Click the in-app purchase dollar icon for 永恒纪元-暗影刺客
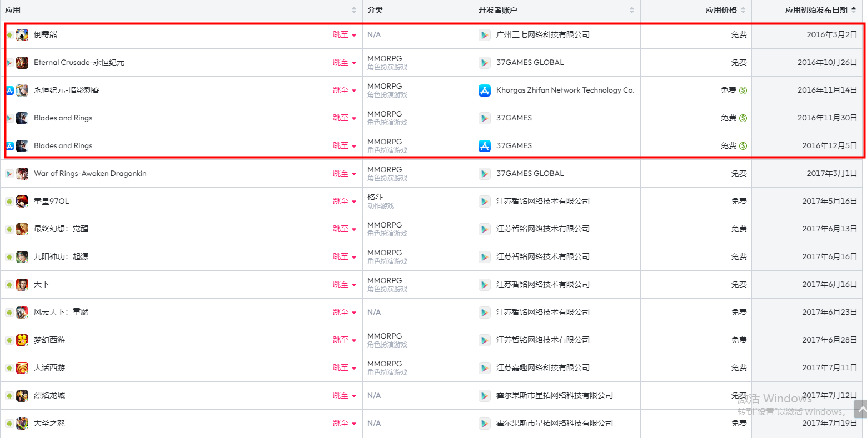The width and height of the screenshot is (867, 438). [743, 90]
